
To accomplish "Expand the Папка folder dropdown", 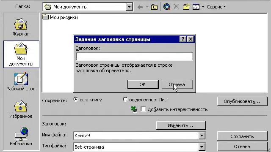I will 129,7.
